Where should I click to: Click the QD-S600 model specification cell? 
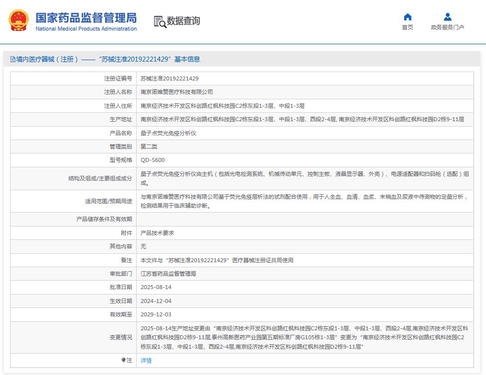click(152, 160)
